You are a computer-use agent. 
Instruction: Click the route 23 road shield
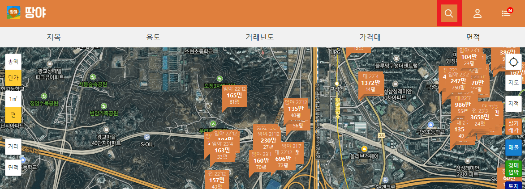coord(381,135)
